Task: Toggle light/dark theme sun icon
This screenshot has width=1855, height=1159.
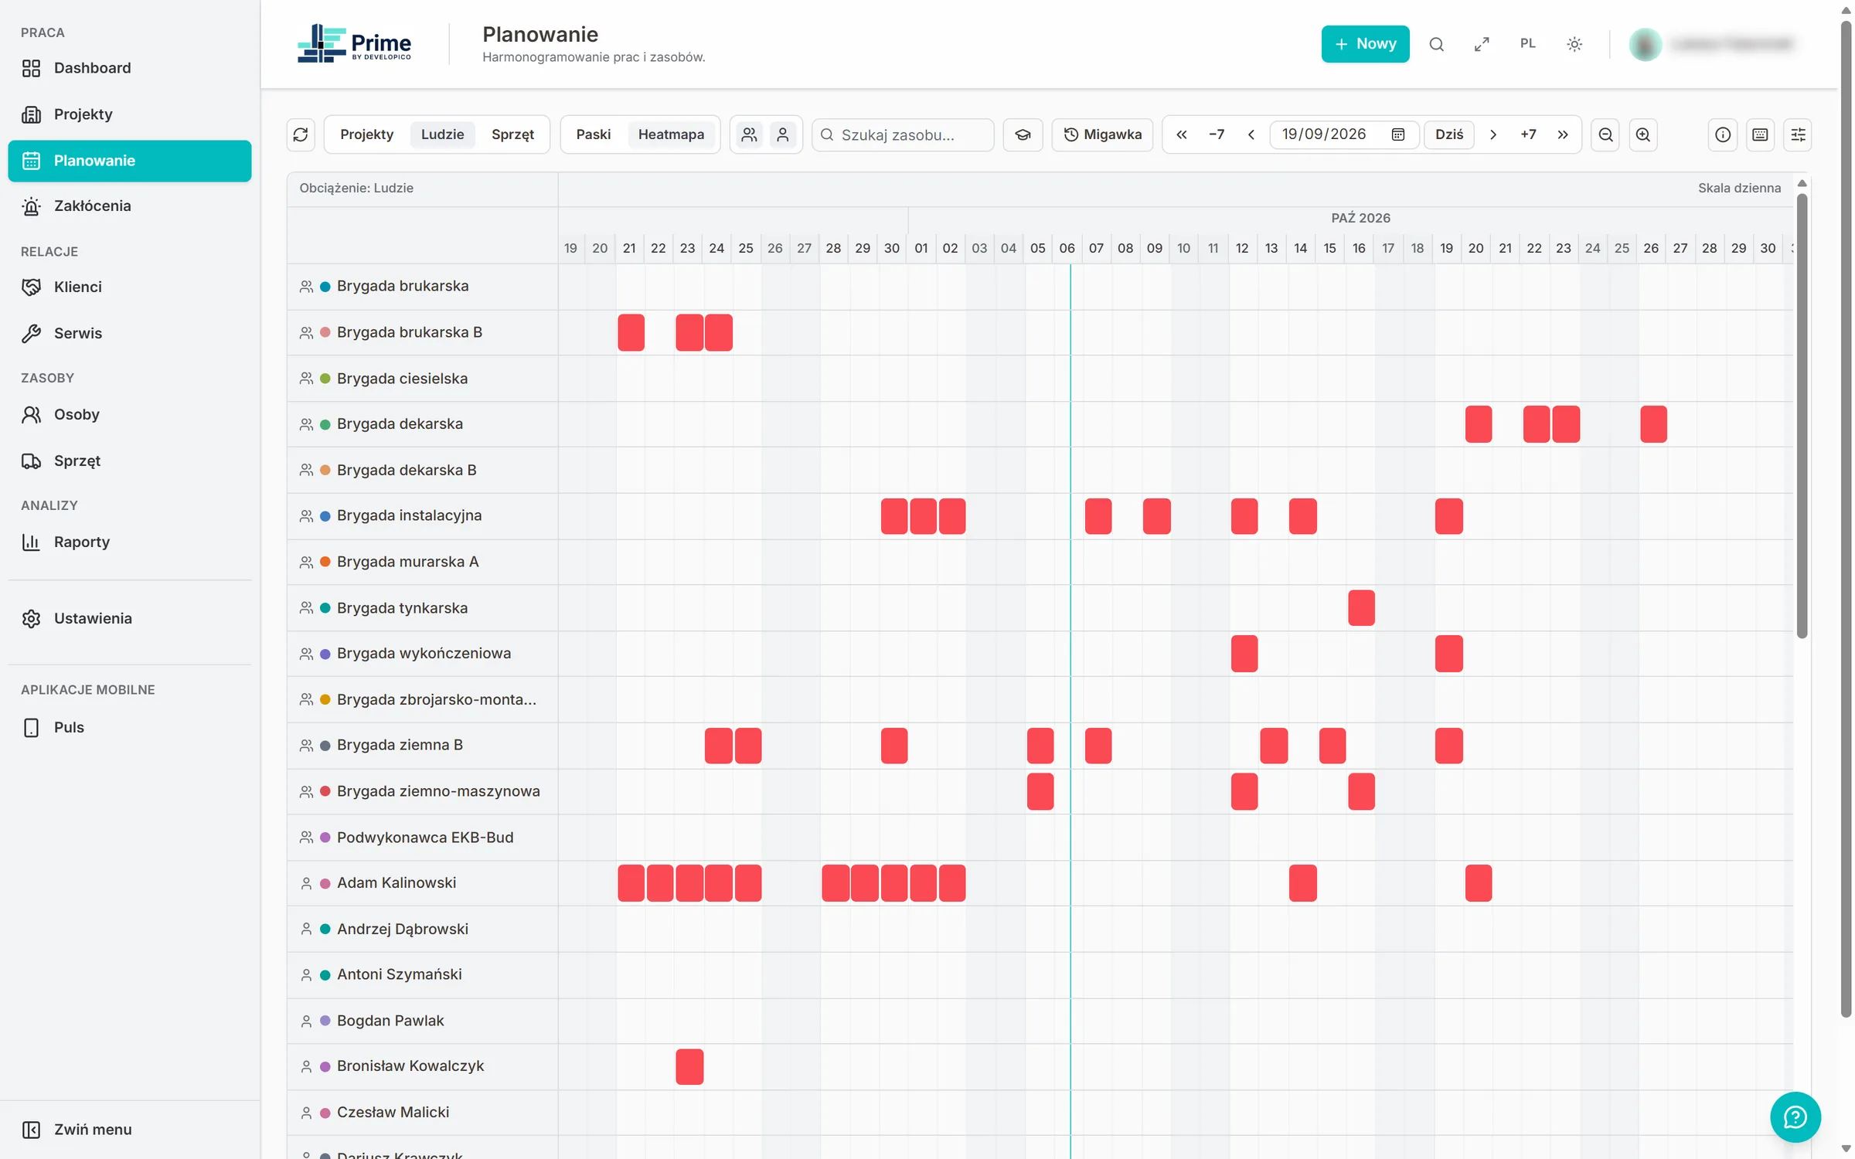Action: tap(1574, 44)
